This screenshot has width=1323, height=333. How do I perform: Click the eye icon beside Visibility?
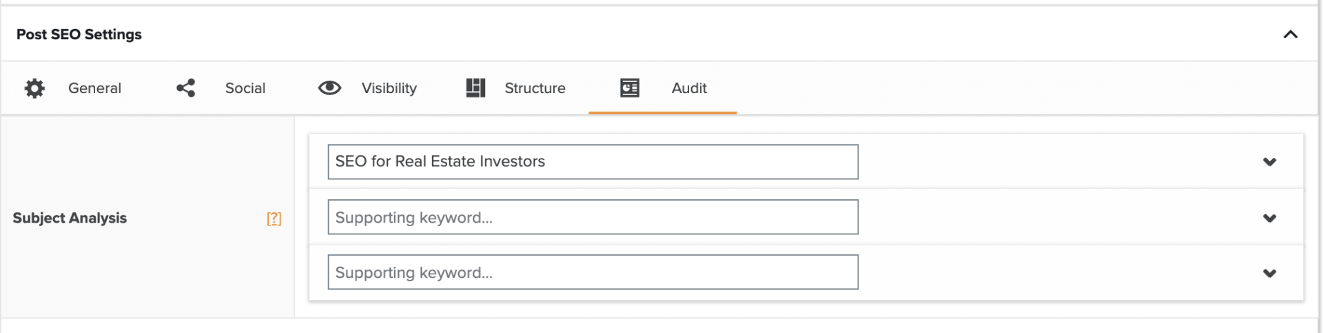tap(329, 88)
